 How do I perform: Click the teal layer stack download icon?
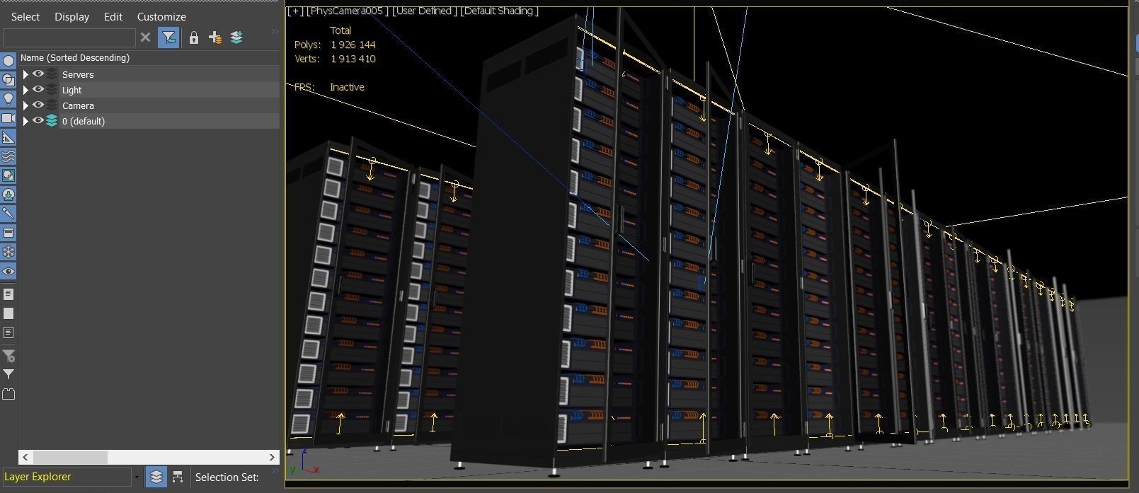click(x=236, y=37)
